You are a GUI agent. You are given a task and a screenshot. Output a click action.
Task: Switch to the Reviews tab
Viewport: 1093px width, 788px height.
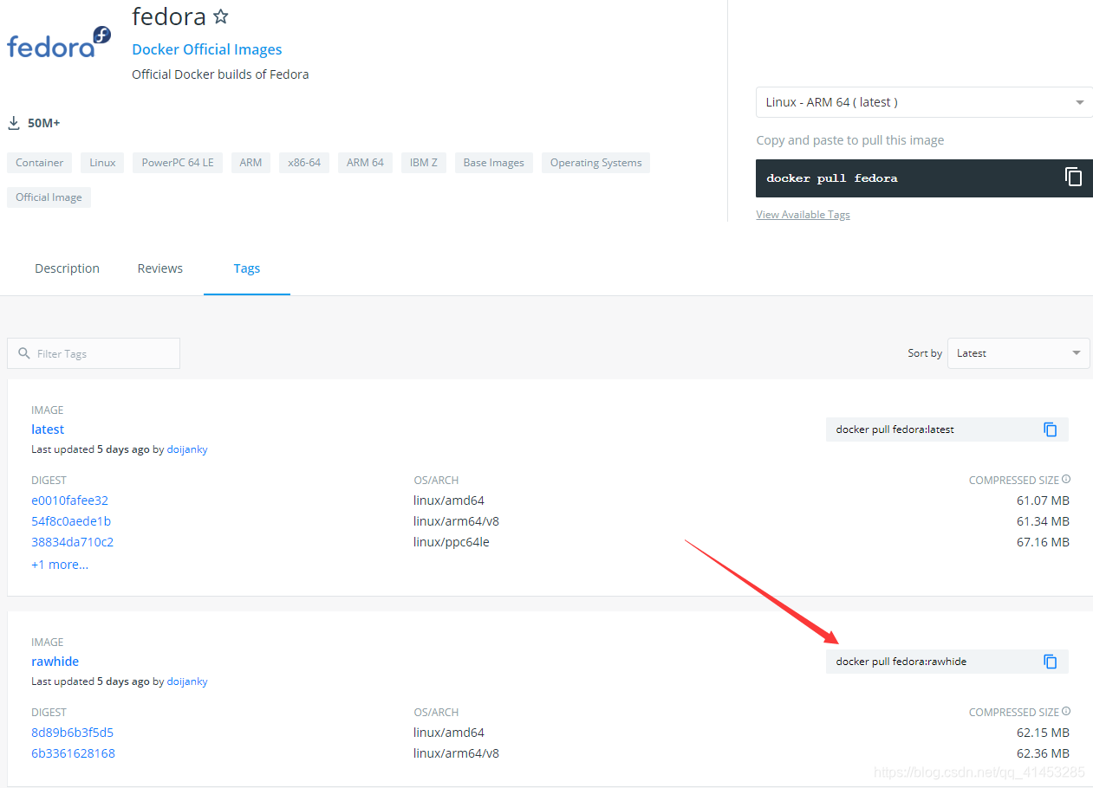160,268
